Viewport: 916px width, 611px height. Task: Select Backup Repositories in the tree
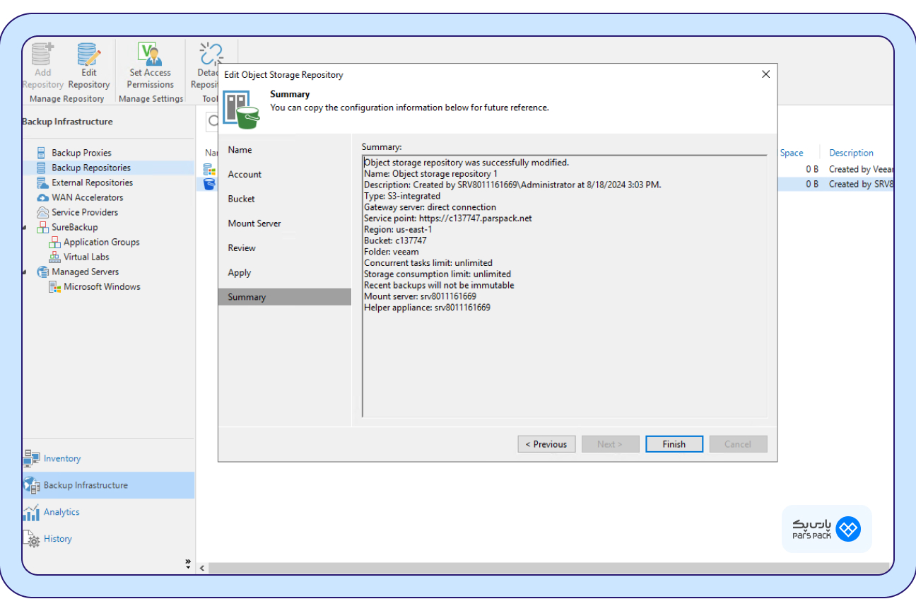[91, 168]
